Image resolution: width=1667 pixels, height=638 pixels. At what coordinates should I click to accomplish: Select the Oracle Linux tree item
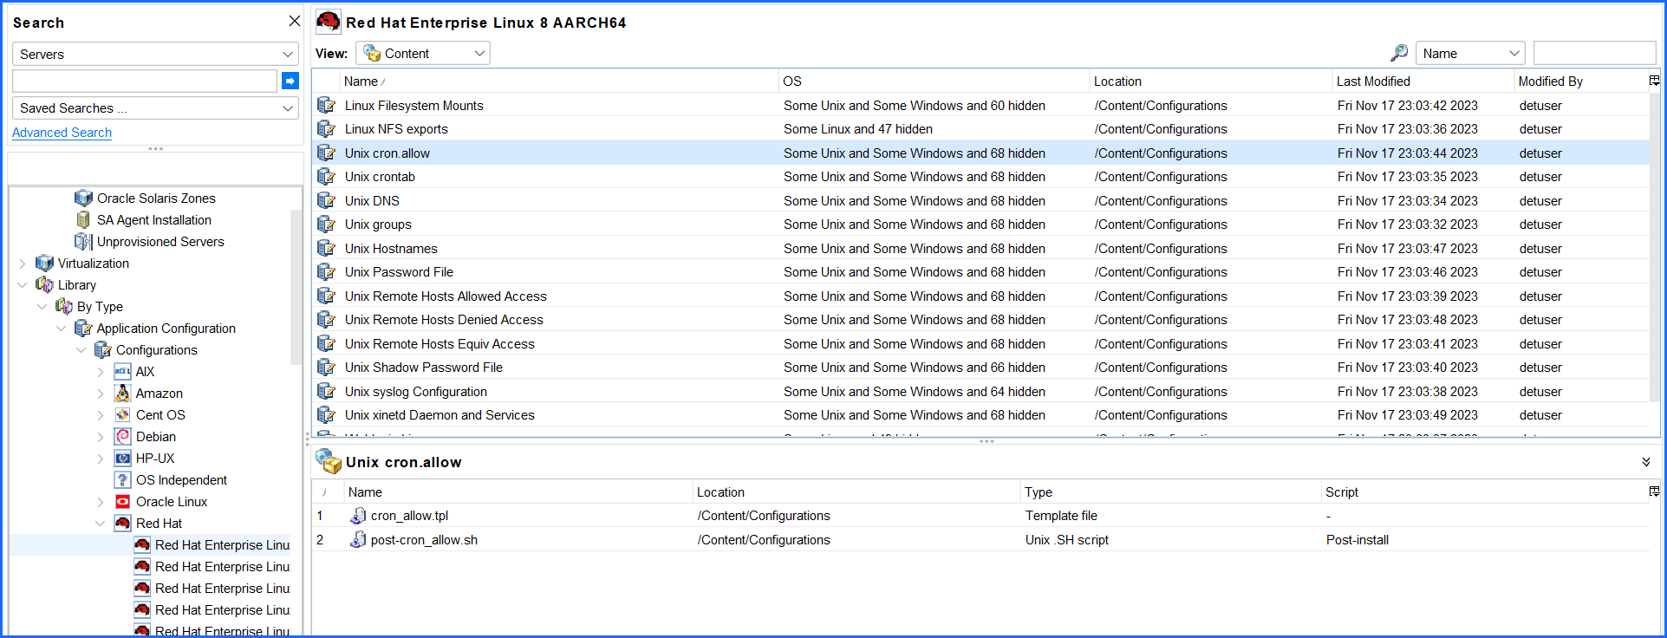(x=172, y=502)
